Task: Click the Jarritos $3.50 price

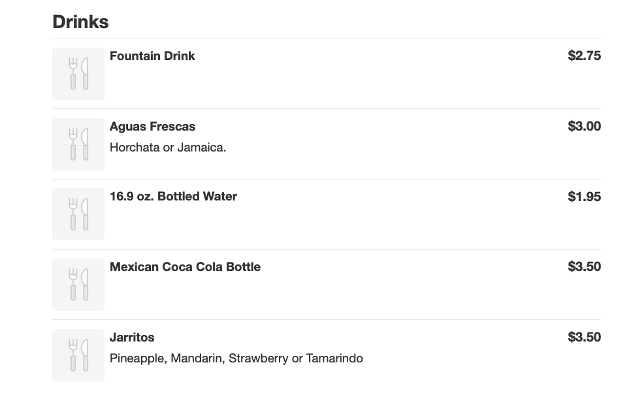Action: pyautogui.click(x=584, y=338)
